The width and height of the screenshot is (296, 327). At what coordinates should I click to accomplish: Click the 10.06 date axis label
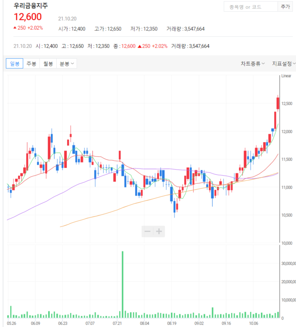pyautogui.click(x=253, y=323)
